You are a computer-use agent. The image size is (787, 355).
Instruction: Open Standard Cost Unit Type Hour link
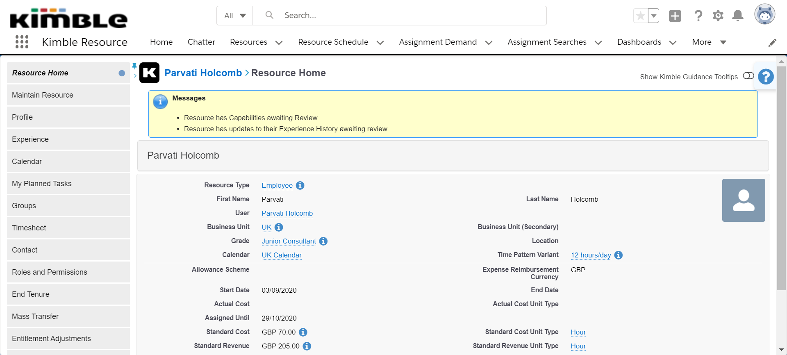(x=578, y=332)
